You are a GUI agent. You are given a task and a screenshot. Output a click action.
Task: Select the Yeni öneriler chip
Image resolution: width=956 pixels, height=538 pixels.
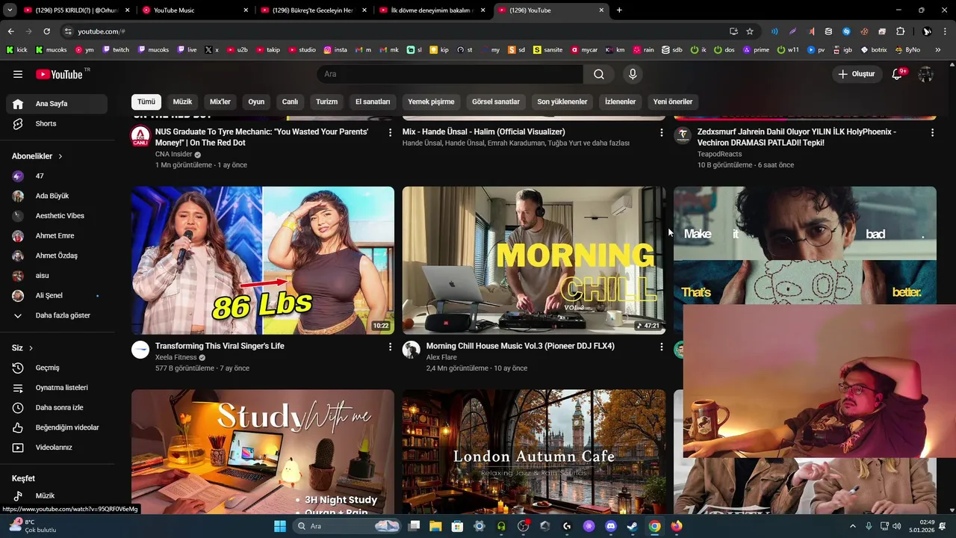coord(673,102)
